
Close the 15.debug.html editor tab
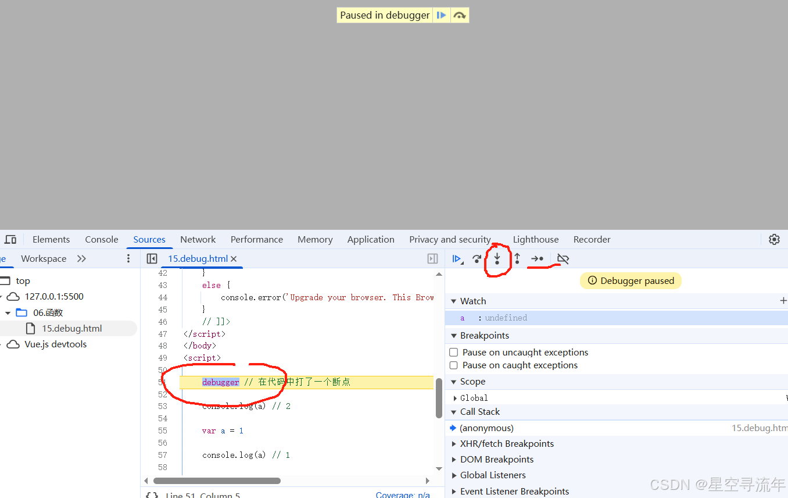[234, 259]
